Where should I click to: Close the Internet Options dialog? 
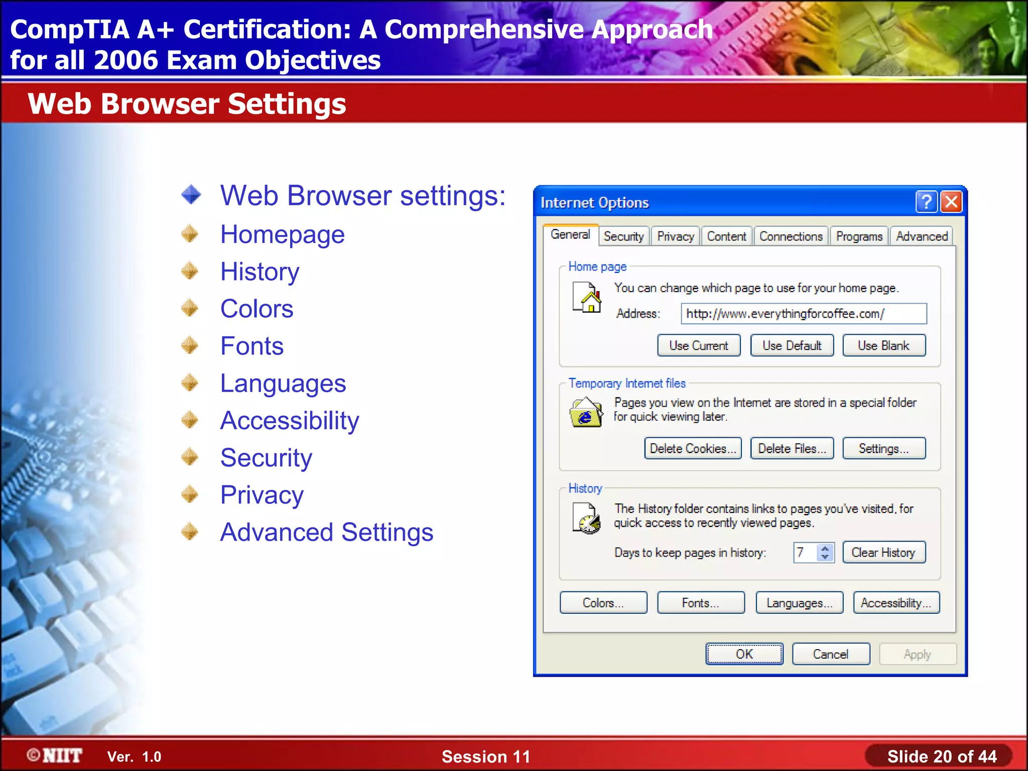pos(951,202)
